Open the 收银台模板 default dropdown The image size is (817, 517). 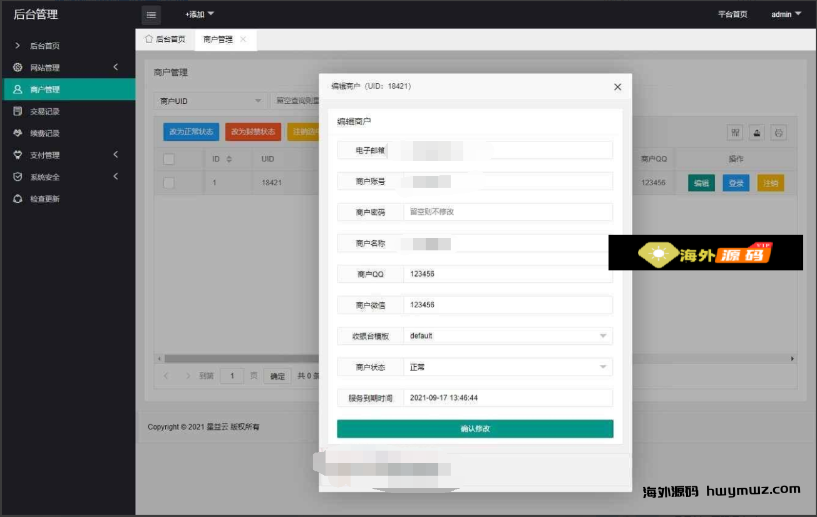click(508, 336)
